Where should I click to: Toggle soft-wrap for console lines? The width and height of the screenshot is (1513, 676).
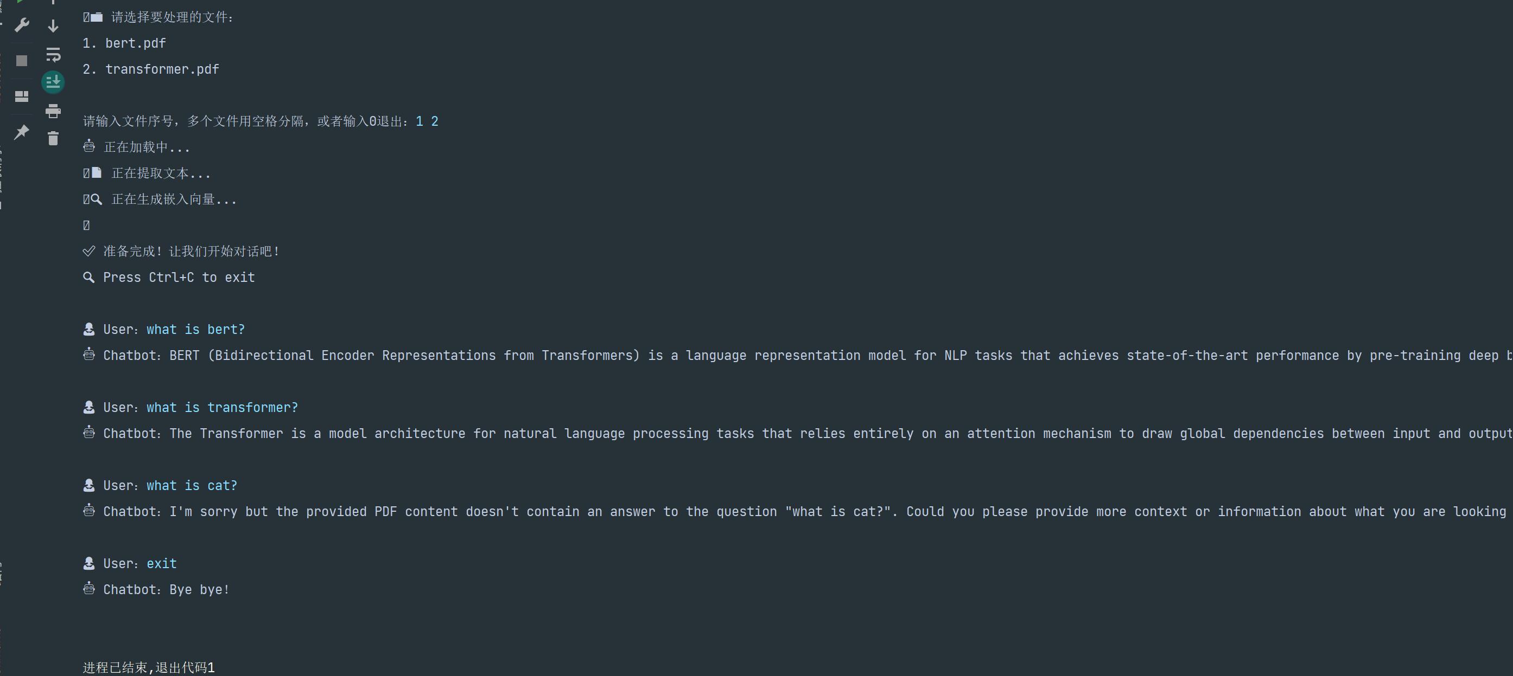tap(53, 55)
